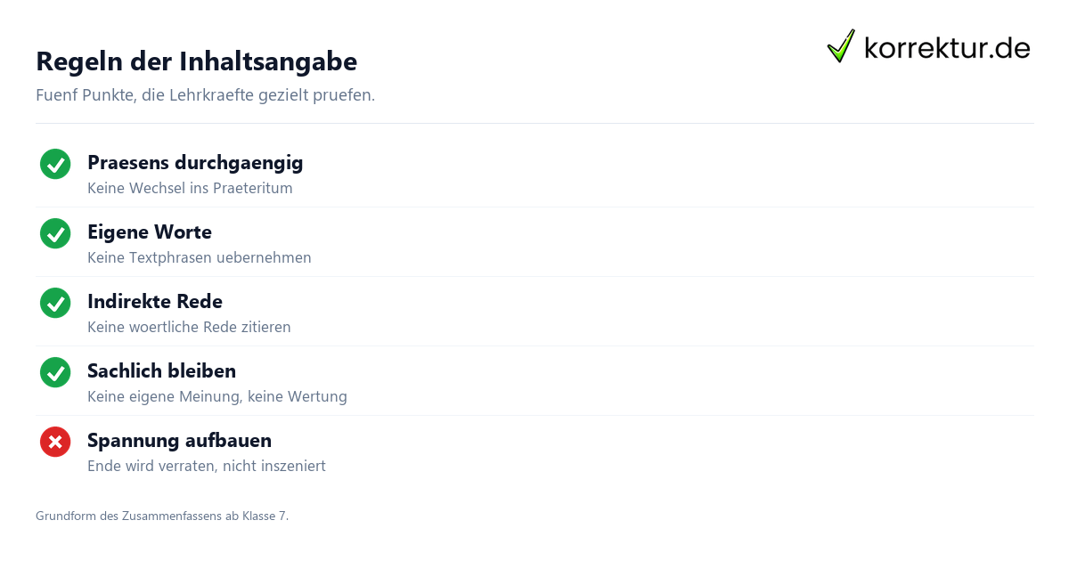Click the green check icon beside Eigene Worte
1069x561 pixels.
(x=55, y=233)
